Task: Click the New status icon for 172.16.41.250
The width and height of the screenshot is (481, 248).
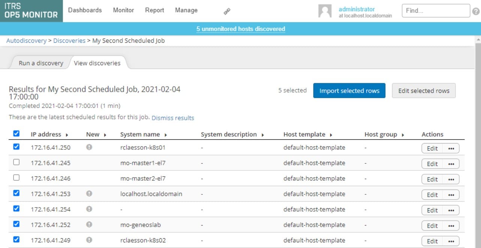Action: coord(89,147)
